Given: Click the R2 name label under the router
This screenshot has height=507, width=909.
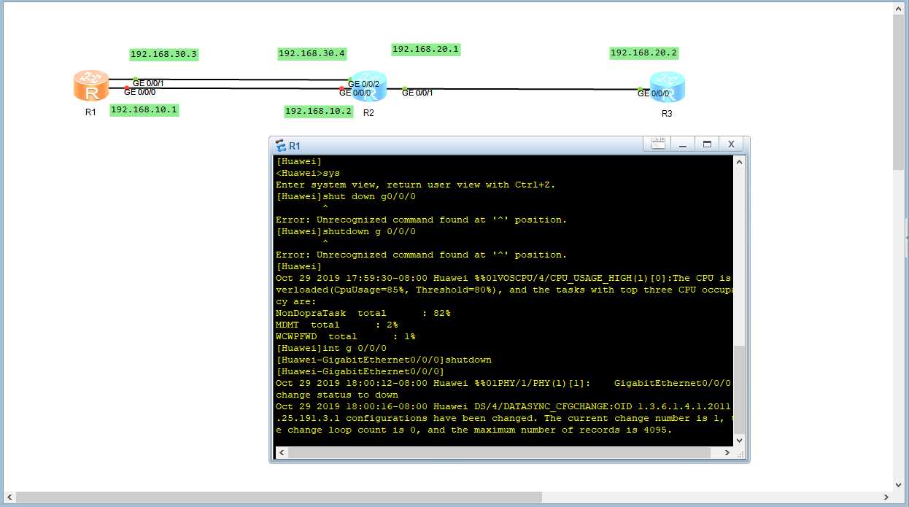Looking at the screenshot, I should coord(368,112).
